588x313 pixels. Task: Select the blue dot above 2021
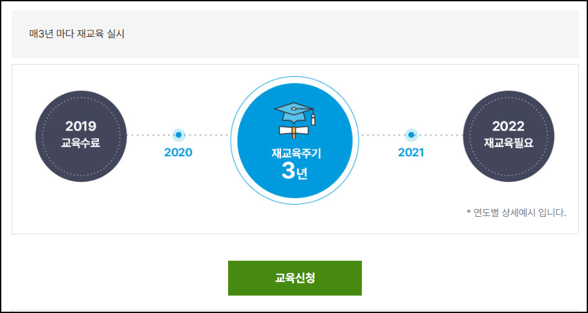click(x=412, y=135)
